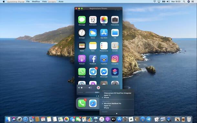Click the red record button
197x123 pixels.
click(98, 87)
